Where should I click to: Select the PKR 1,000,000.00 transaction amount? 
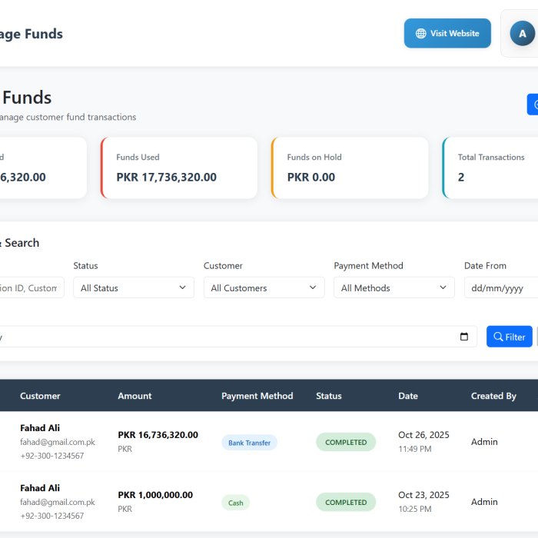pyautogui.click(x=155, y=495)
